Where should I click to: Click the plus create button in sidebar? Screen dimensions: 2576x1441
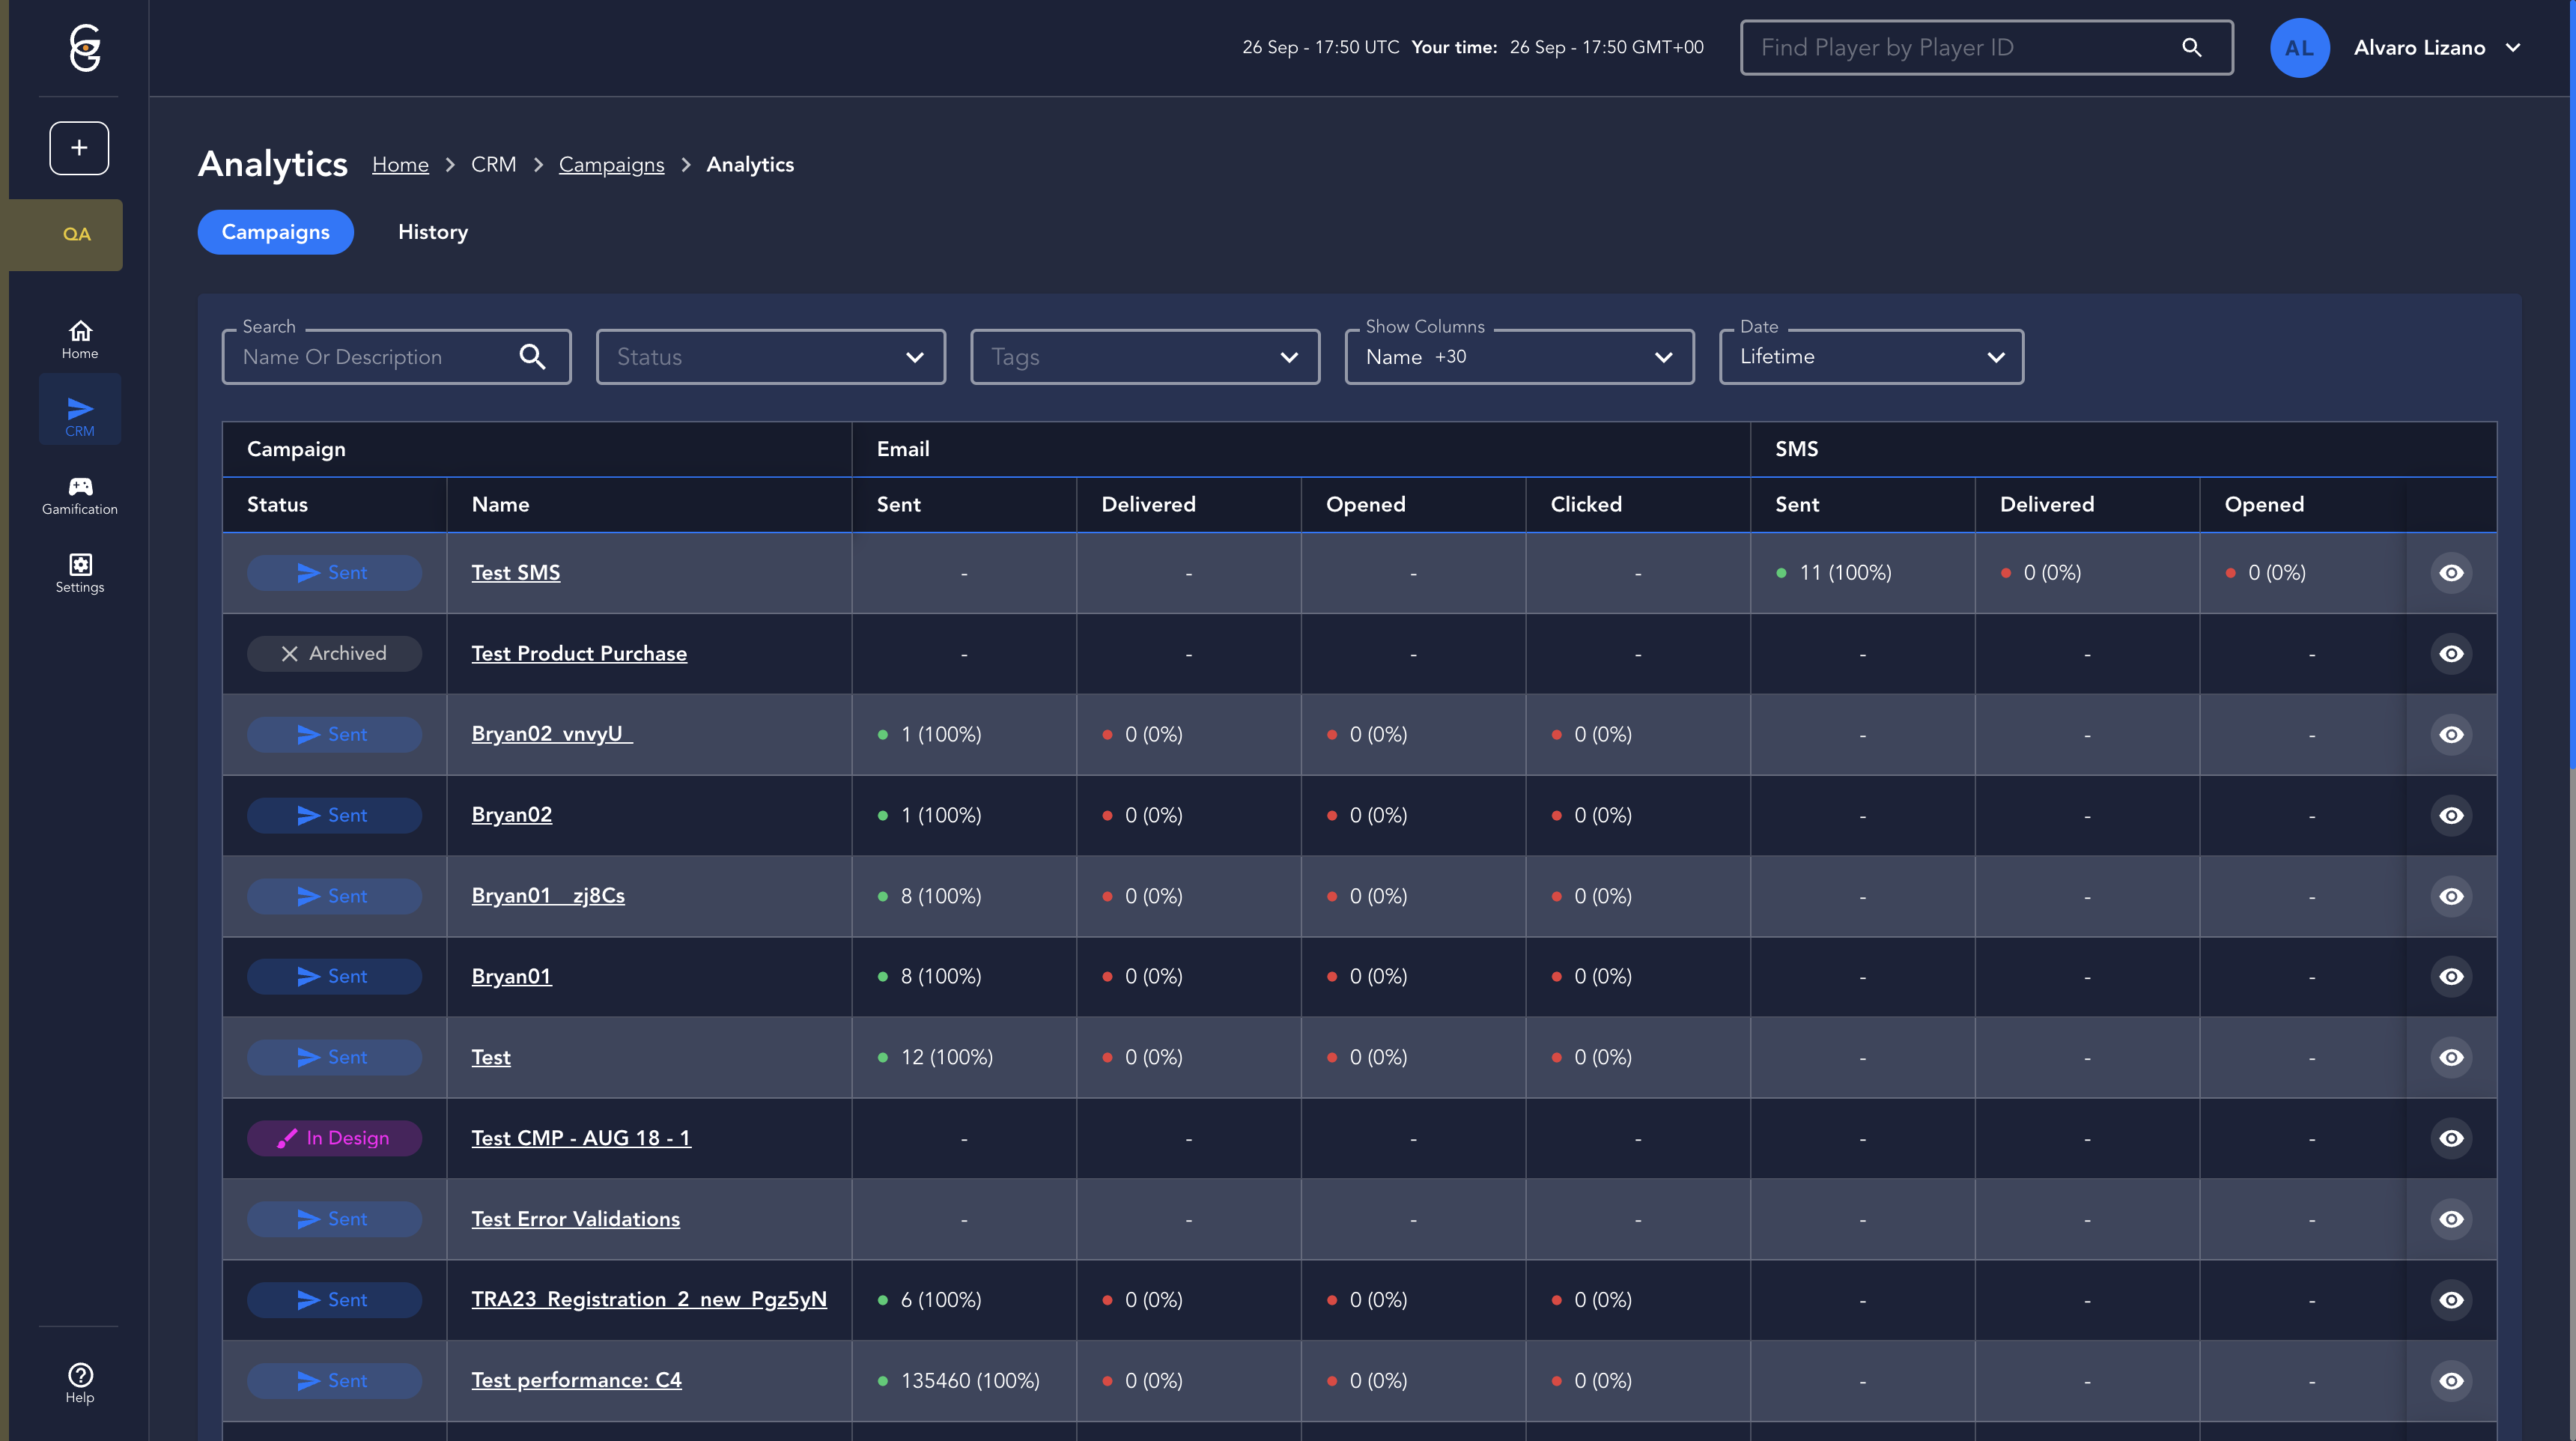click(x=79, y=148)
